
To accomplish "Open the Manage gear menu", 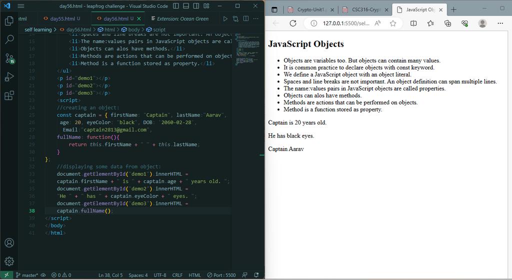I will pyautogui.click(x=9, y=261).
